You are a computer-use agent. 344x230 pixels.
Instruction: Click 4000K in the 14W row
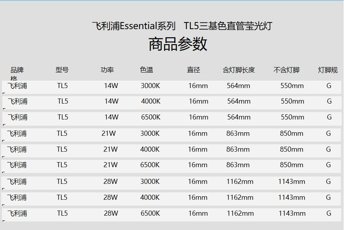pos(151,101)
